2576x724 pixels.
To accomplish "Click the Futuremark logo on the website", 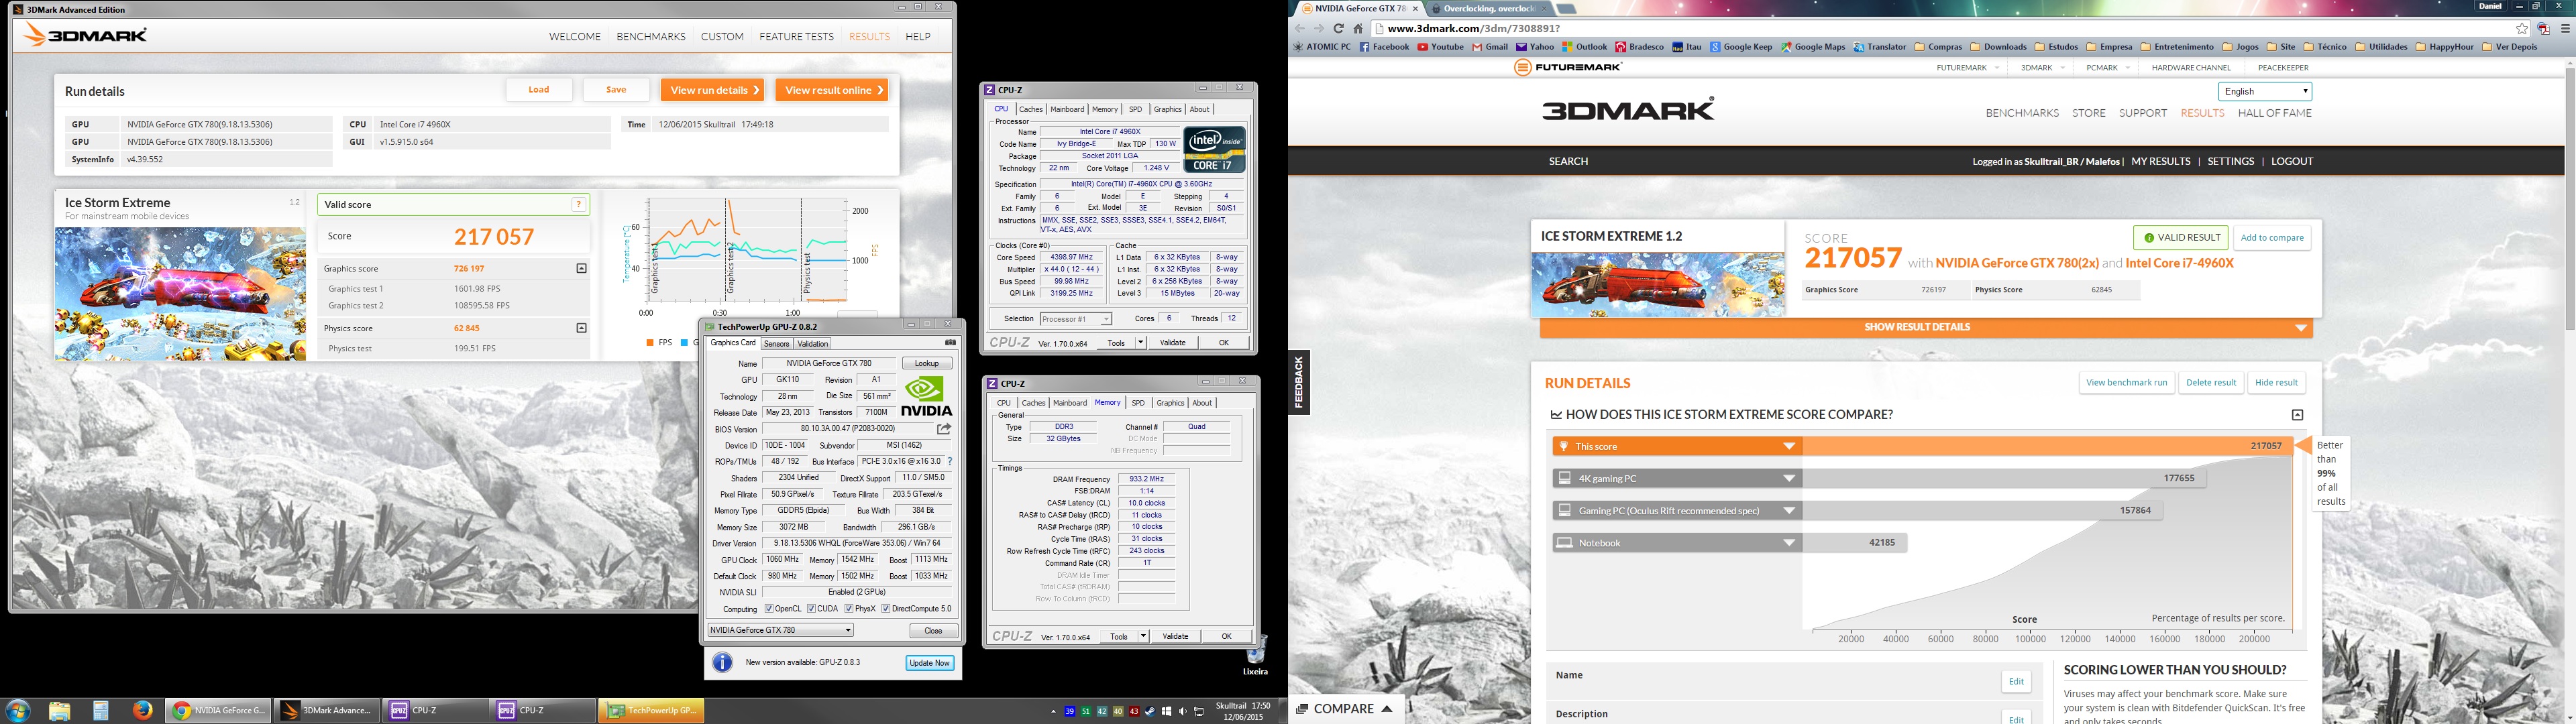I will 1568,68.
